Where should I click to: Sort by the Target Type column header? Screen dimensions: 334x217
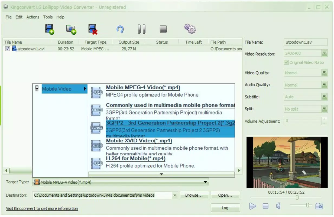tap(96, 42)
